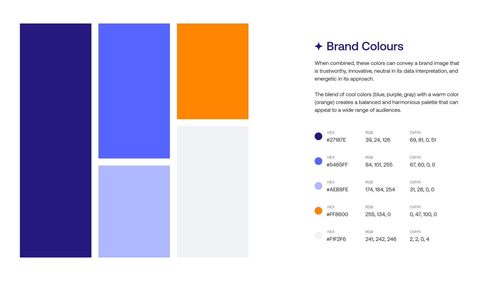Select the pale gray colour block

(x=212, y=192)
